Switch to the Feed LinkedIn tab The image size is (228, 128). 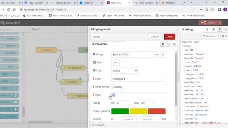click(x=36, y=3)
